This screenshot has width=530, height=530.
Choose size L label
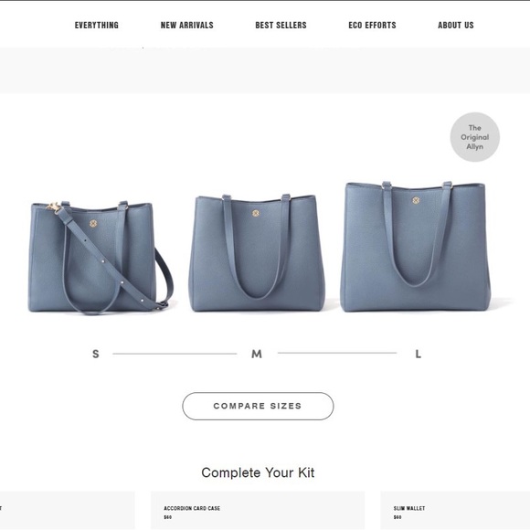tap(419, 354)
